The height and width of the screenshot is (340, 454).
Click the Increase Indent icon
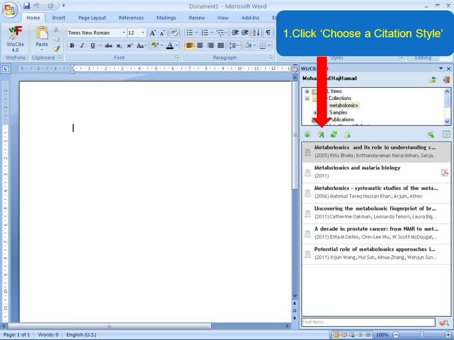coord(245,33)
